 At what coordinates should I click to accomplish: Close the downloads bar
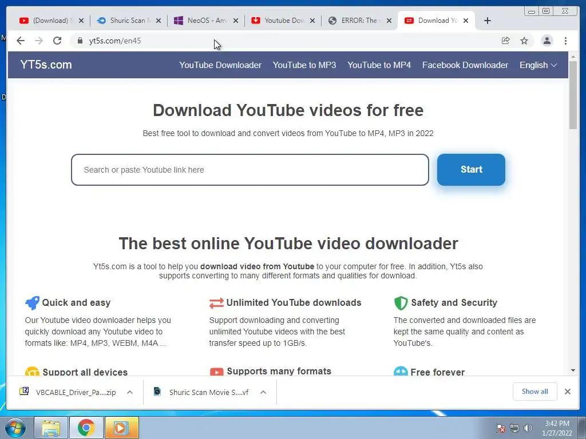(567, 391)
